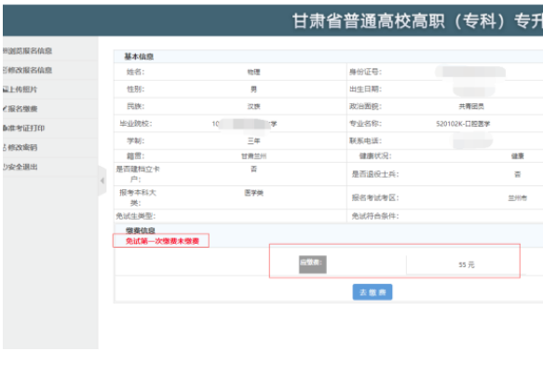The height and width of the screenshot is (365, 543).
Task: Click the 报考本科大类 value 医学类
Action: tap(254, 193)
